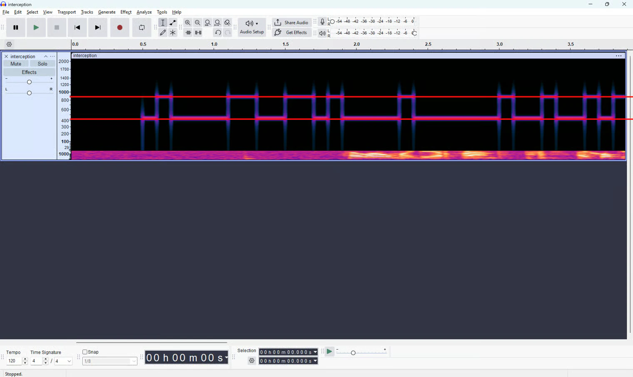
Task: Click the playback meter speaker icon
Action: click(322, 33)
